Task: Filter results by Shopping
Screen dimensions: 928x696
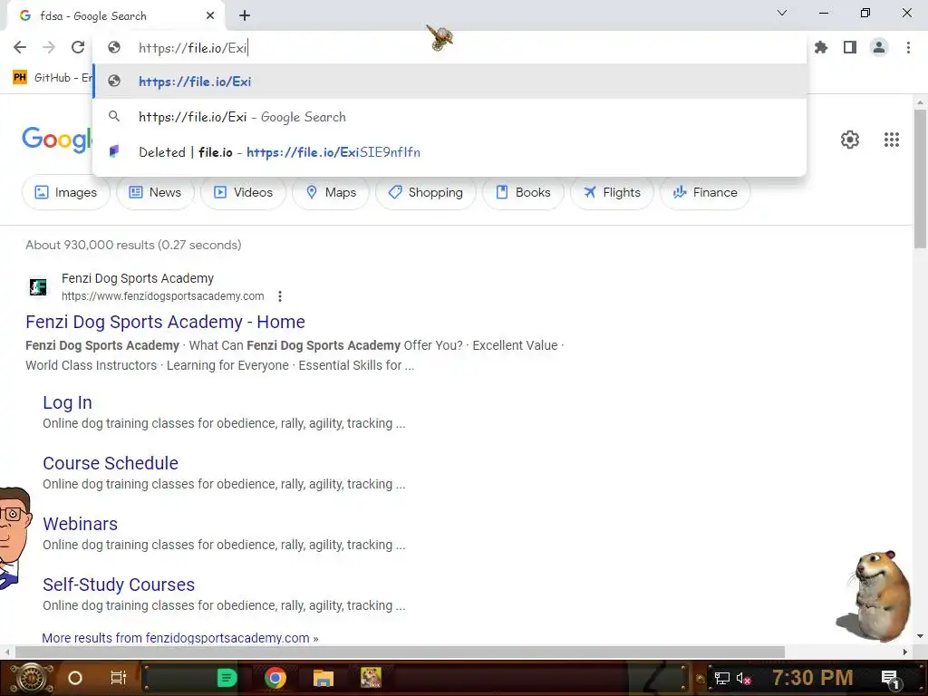Action: click(x=426, y=192)
